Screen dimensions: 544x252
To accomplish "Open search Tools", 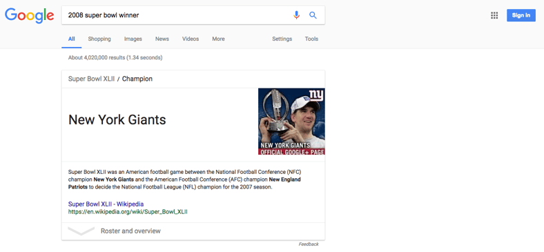I will 311,39.
